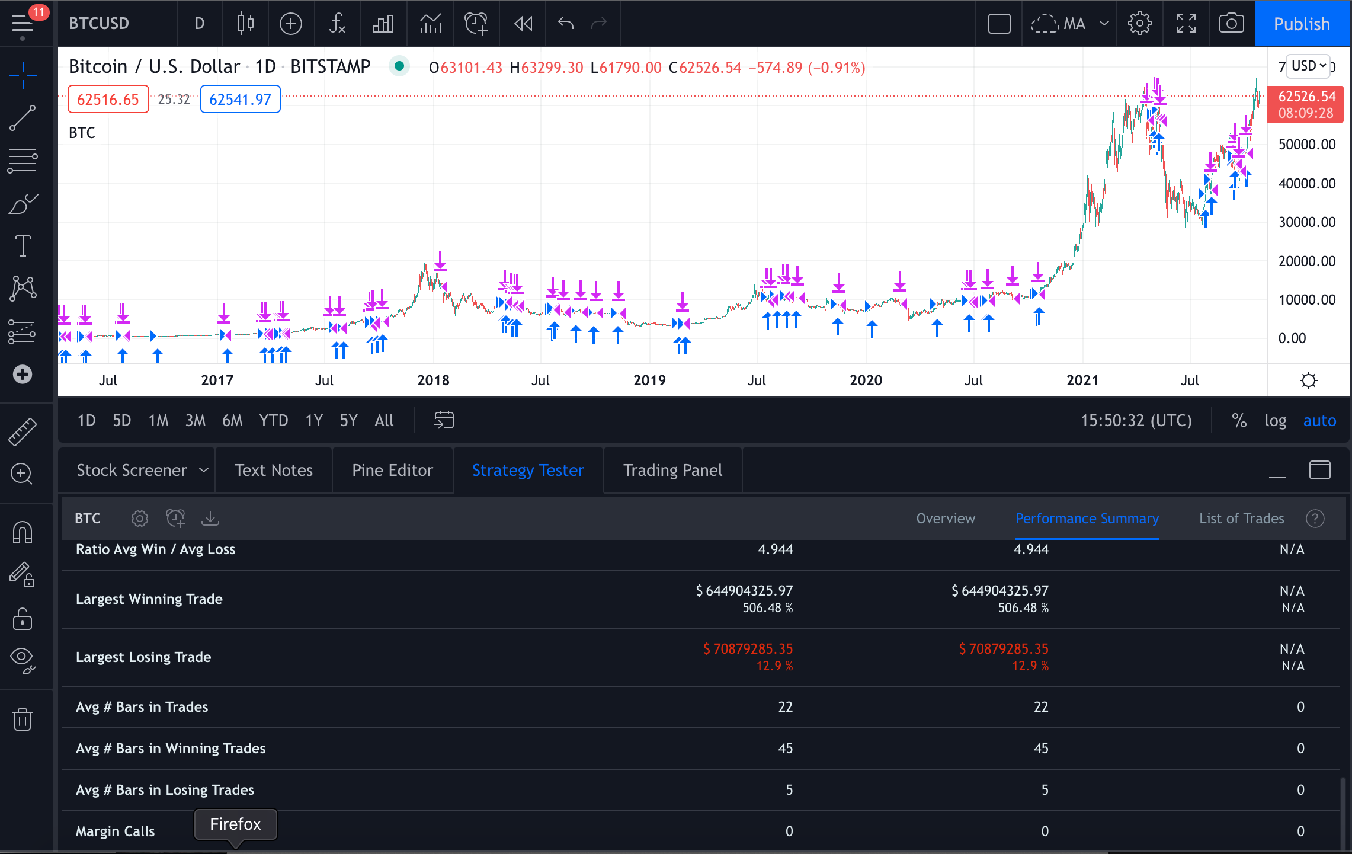Select the trend line drawing tool
1352x854 pixels.
(x=23, y=119)
